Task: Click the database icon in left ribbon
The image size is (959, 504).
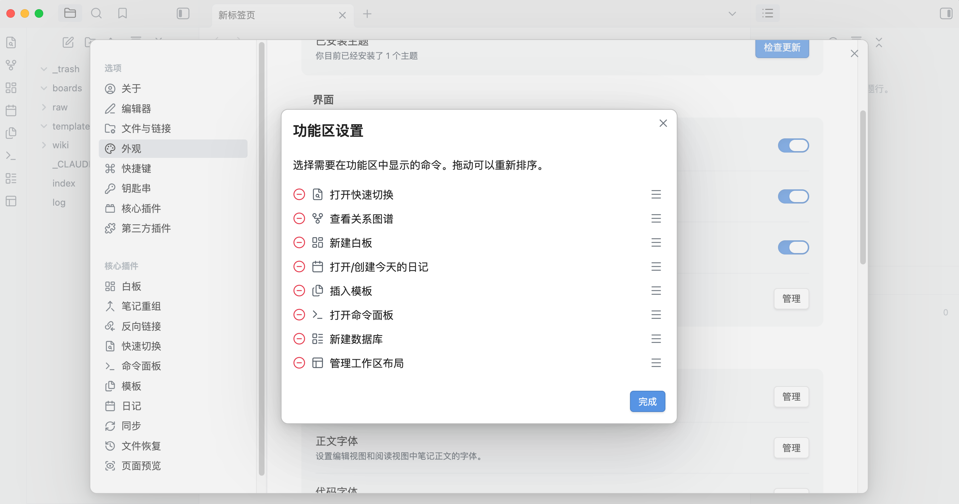Action: coord(11,178)
